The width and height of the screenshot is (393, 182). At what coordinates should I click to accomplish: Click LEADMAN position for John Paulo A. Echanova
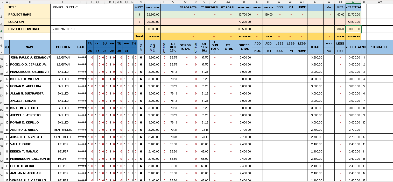pyautogui.click(x=63, y=57)
